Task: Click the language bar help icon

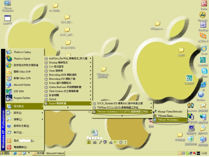Action: coord(121,142)
